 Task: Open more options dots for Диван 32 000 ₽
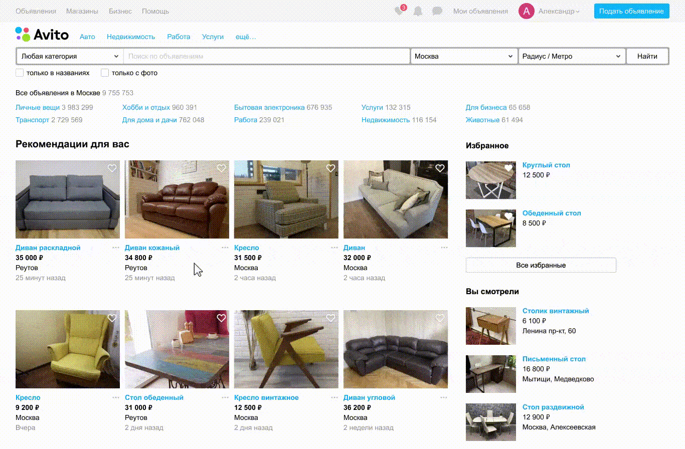click(x=444, y=248)
